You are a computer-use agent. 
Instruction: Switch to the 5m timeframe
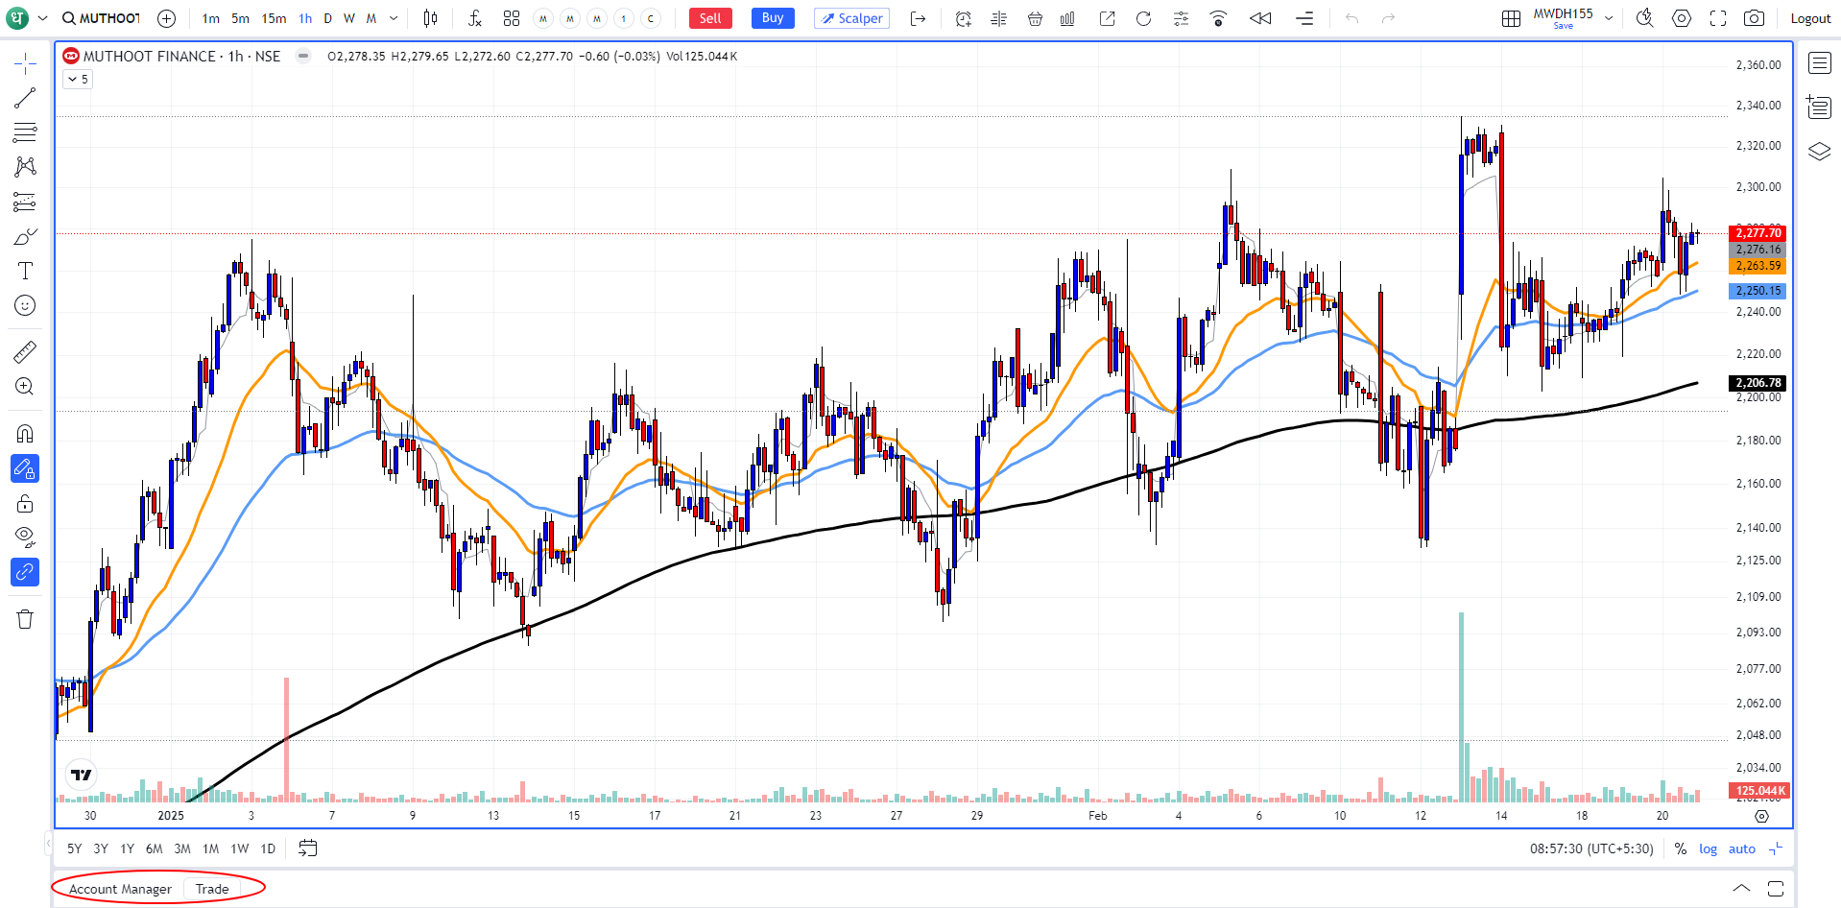tap(241, 18)
